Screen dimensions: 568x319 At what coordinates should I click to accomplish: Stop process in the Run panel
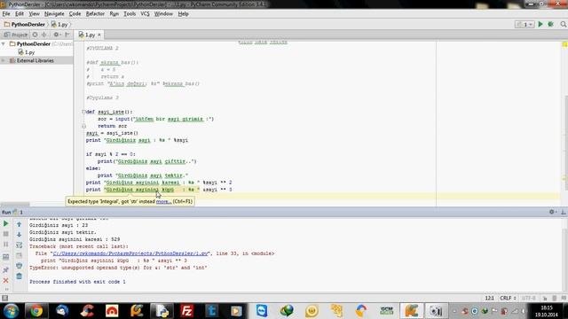[x=6, y=234]
